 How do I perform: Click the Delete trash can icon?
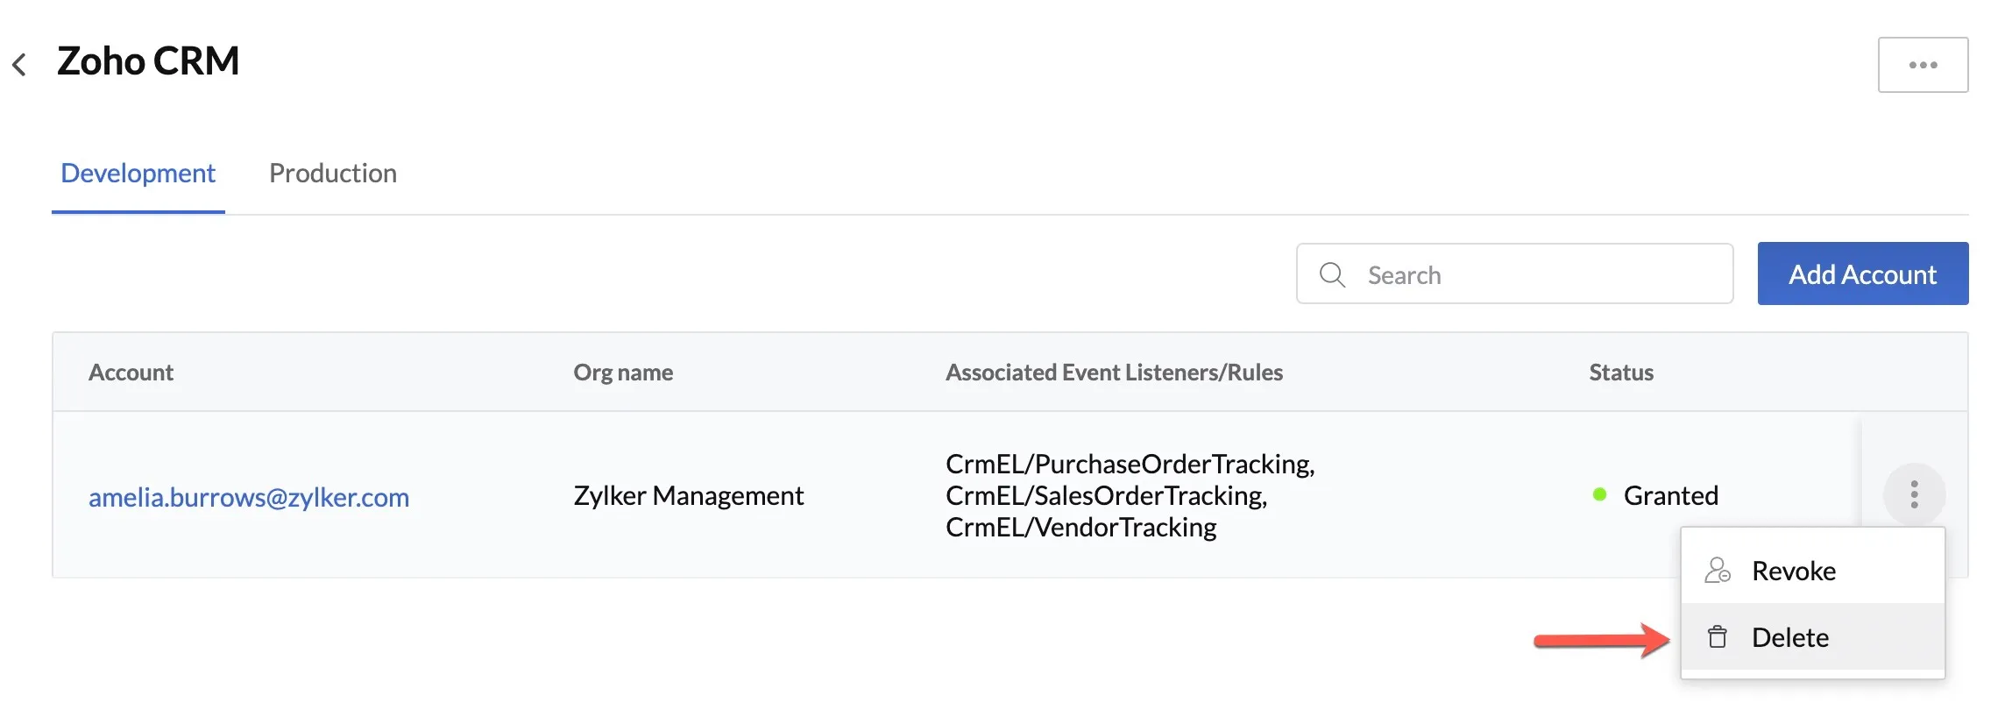1718,637
